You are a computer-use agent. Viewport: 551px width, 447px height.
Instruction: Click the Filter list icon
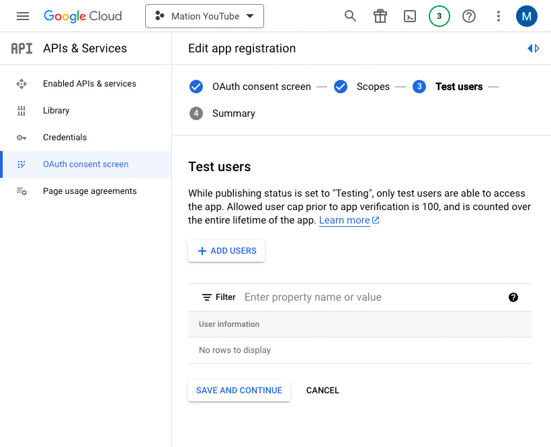207,297
